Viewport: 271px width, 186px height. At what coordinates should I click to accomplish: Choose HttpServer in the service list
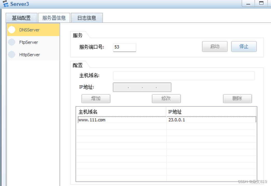click(x=33, y=55)
